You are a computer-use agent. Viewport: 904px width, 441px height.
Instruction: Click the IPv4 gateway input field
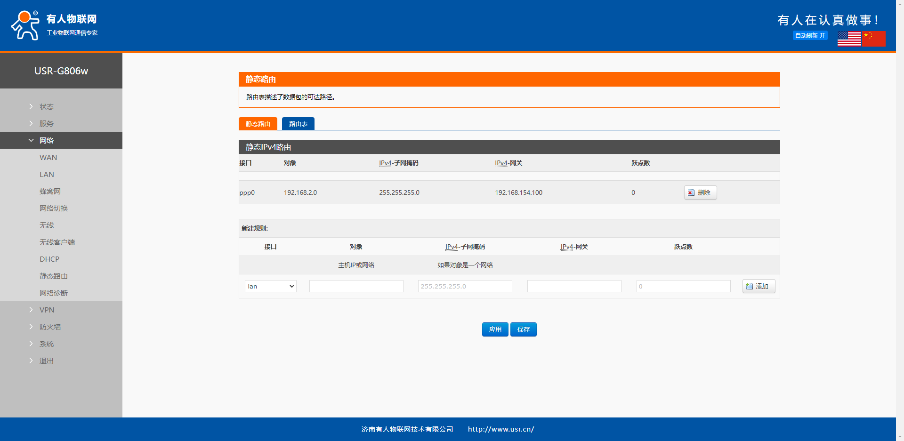[574, 286]
